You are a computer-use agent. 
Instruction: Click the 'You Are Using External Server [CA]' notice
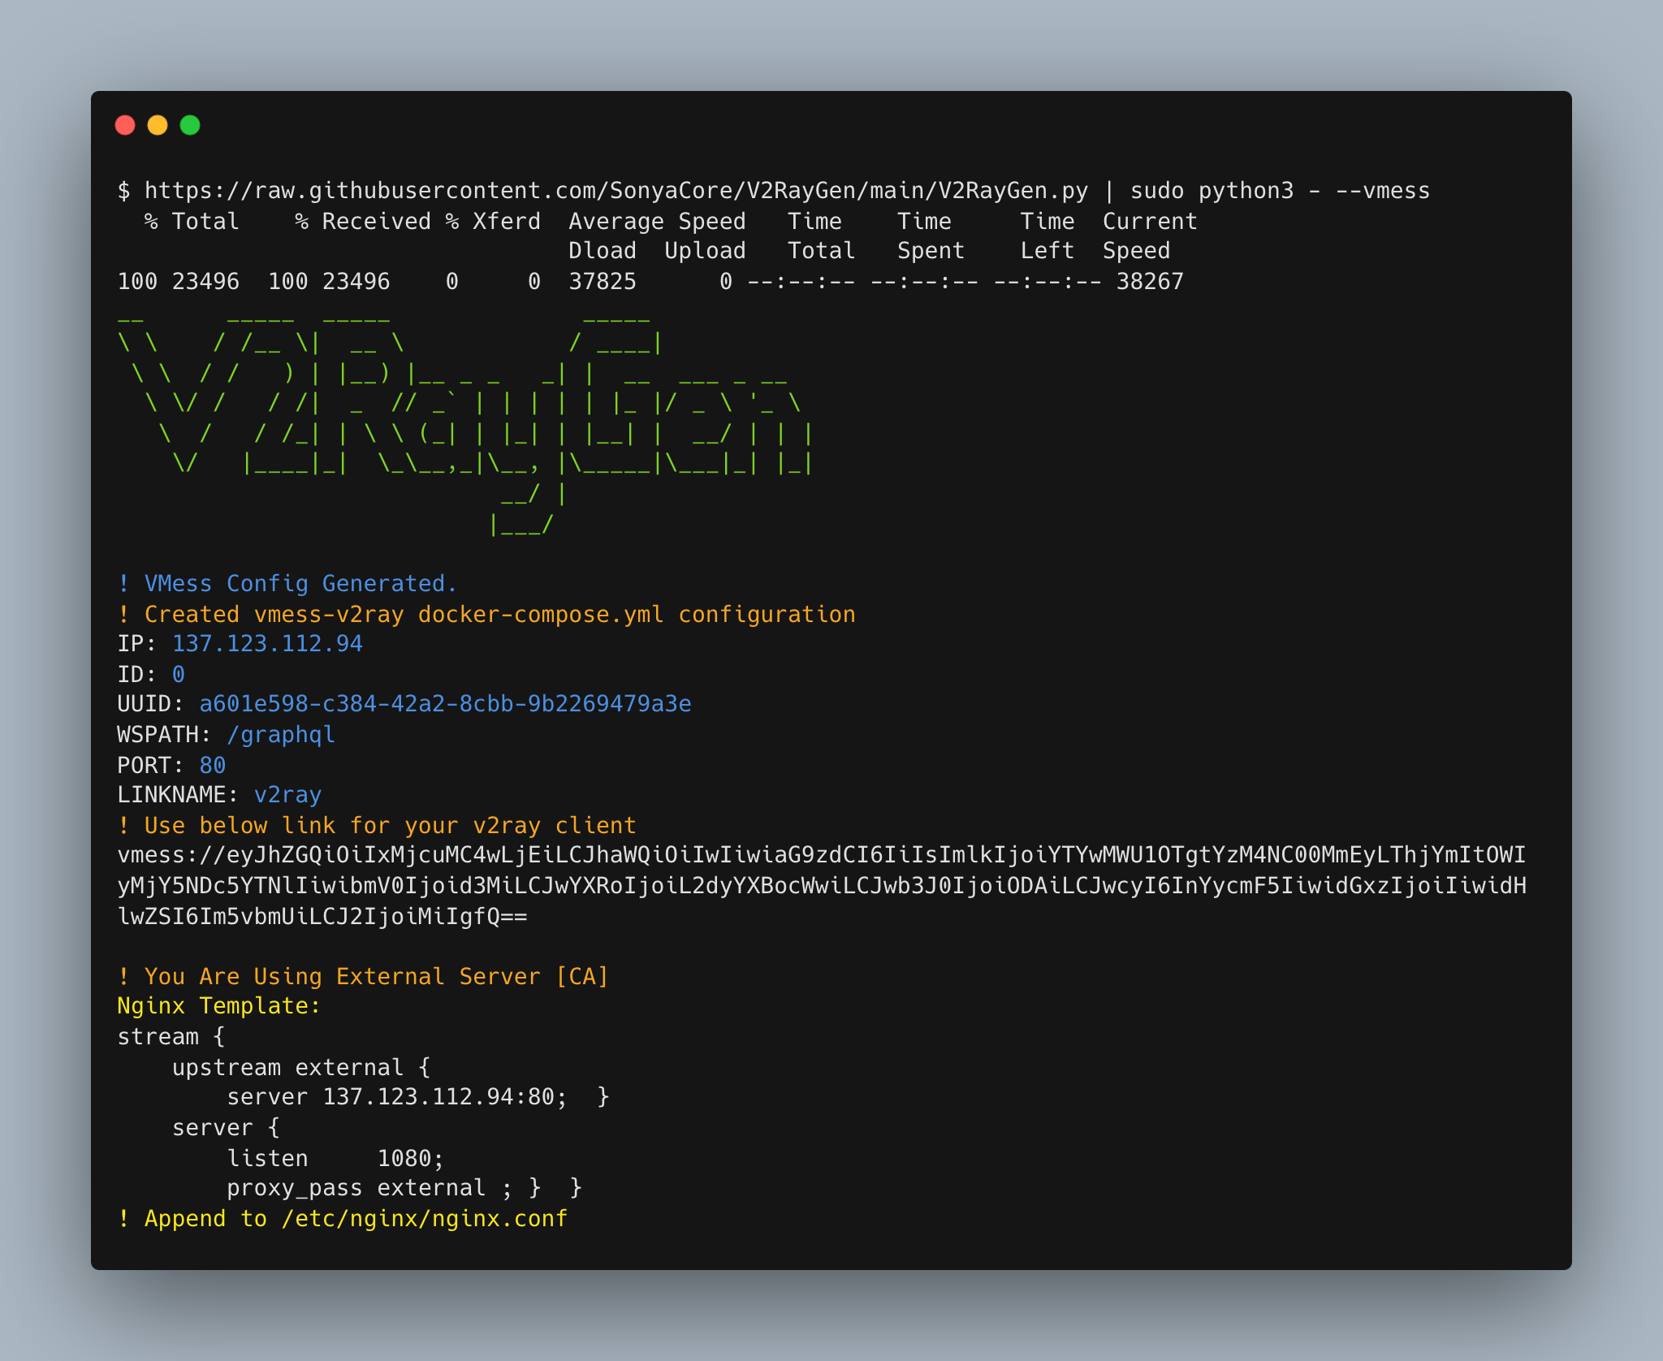[376, 977]
